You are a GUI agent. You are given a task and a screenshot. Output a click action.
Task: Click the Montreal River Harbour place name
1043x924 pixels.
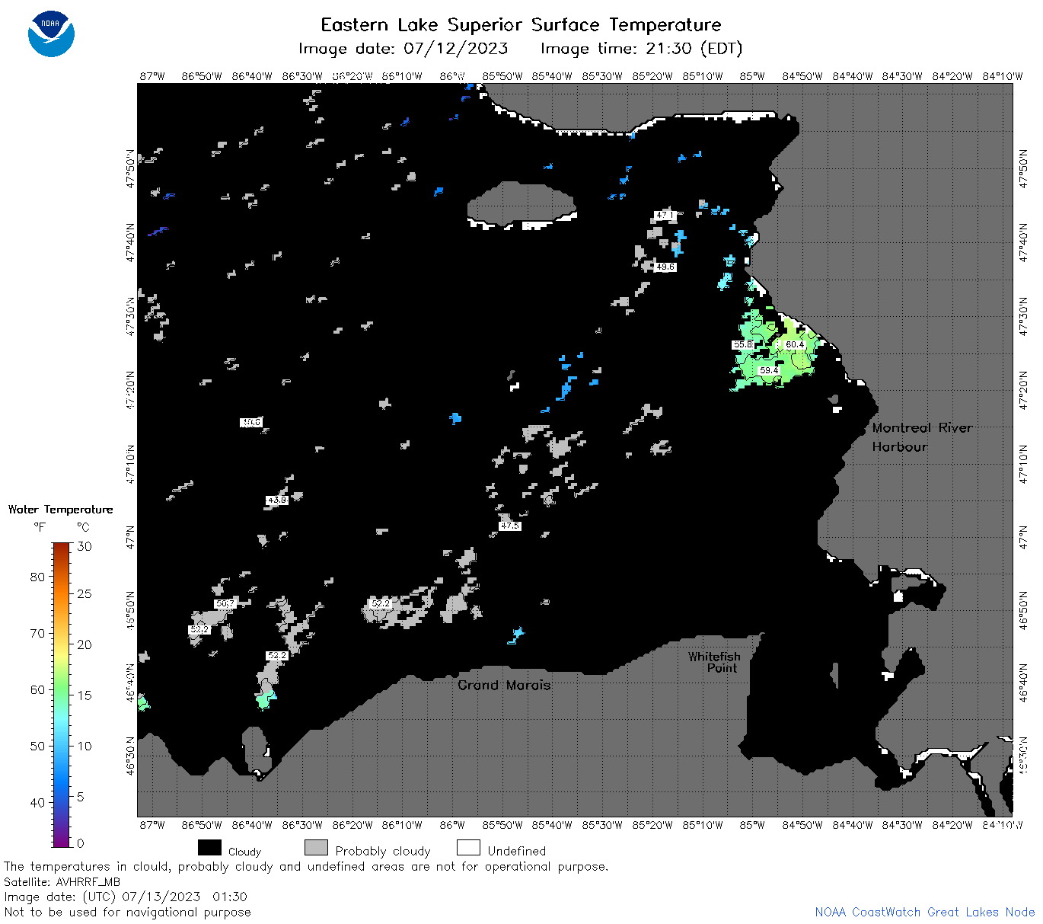click(x=922, y=437)
